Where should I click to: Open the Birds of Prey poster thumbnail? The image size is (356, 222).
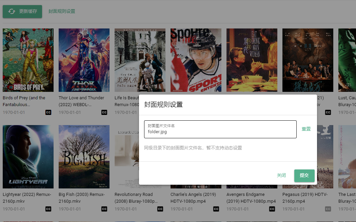pos(28,60)
